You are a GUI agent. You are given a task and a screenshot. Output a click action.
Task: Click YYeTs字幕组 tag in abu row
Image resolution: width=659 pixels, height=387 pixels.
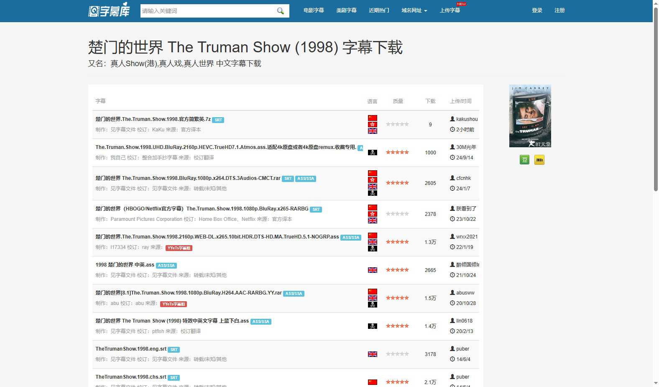[x=174, y=304]
